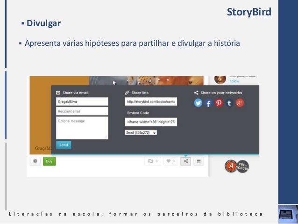Click the blue Send button
298x224 pixels.
tap(64, 145)
